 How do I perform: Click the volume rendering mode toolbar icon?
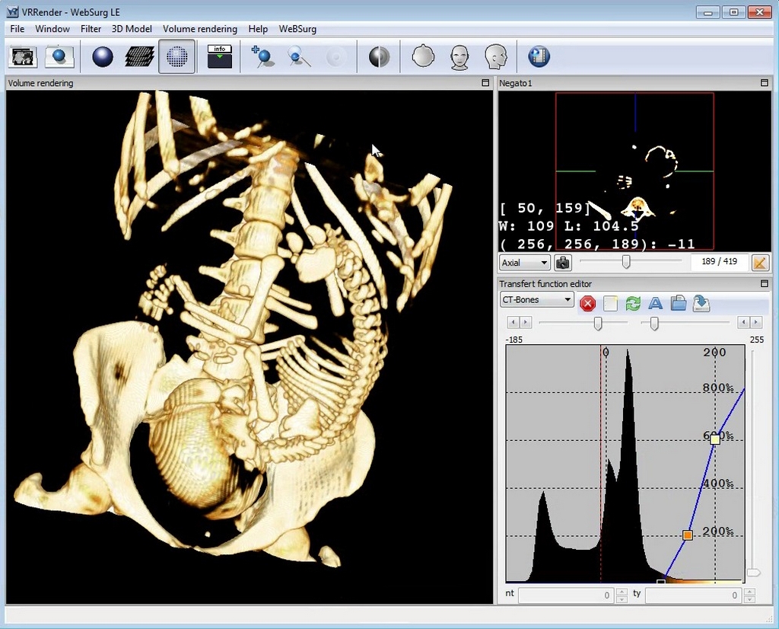(x=176, y=57)
